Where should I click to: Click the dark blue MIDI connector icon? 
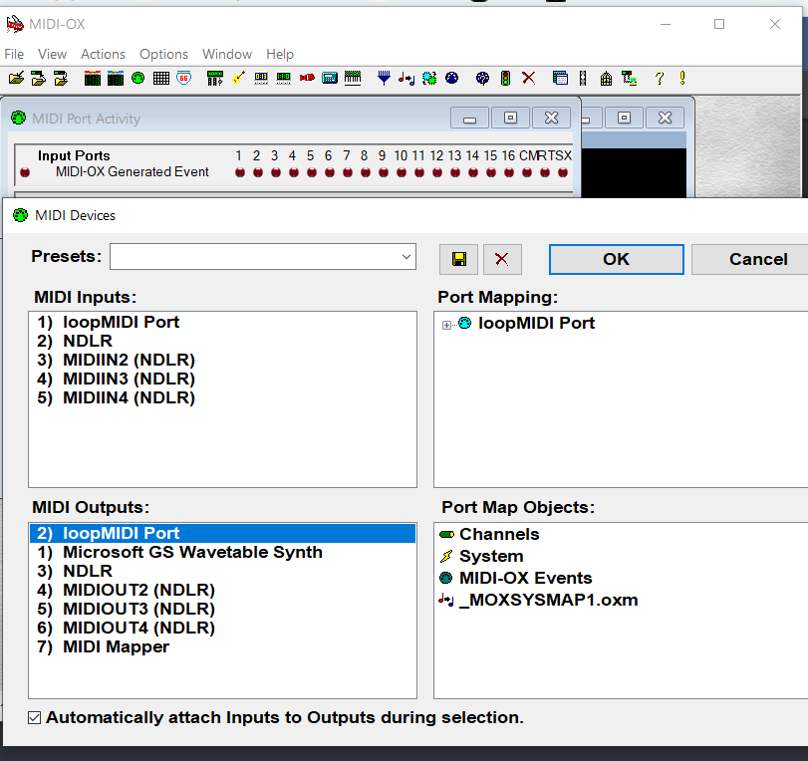click(x=452, y=79)
